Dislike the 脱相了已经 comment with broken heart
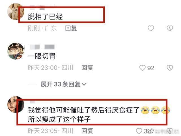 point(170,28)
